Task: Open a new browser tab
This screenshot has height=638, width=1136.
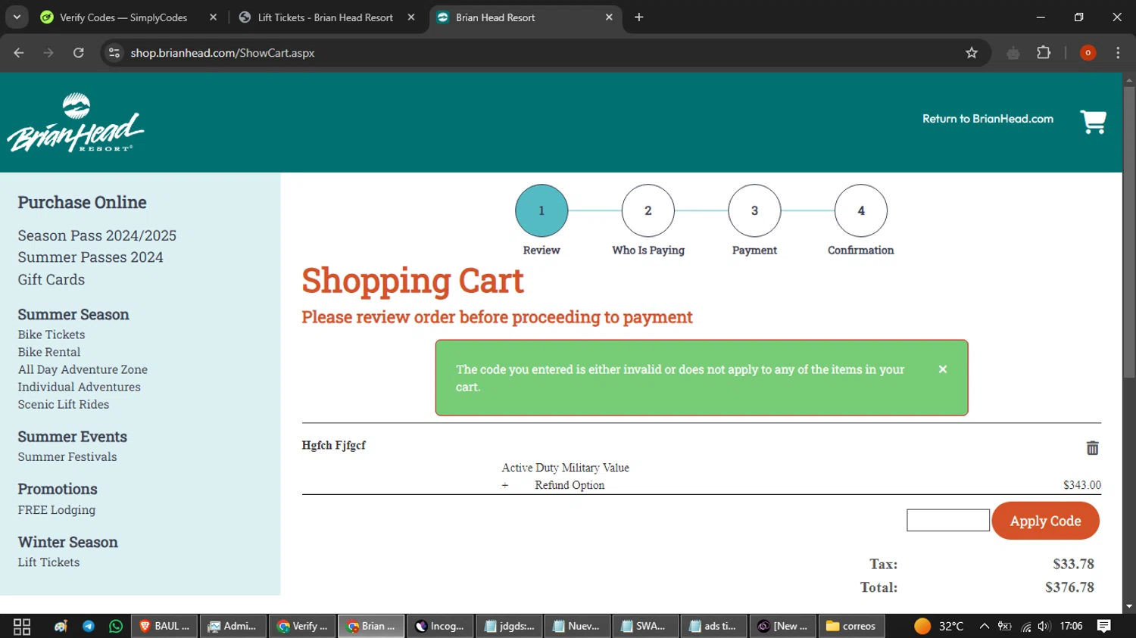Action: coord(639,17)
